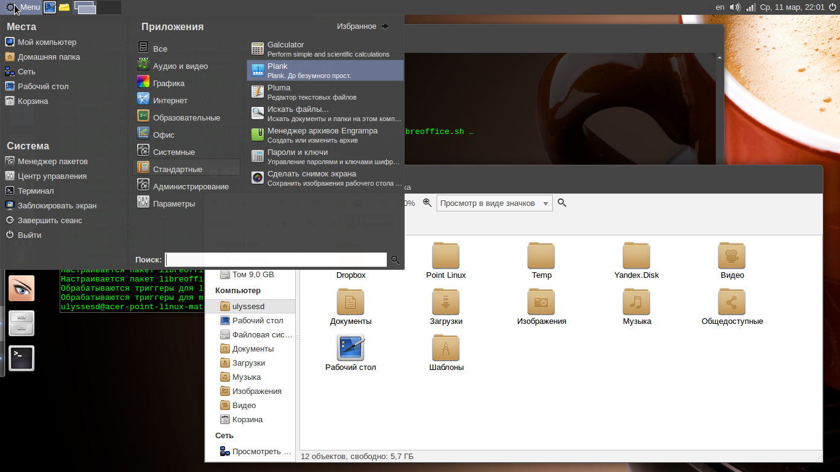The image size is (840, 472).
Task: Choose the Интернет category
Action: (186, 100)
